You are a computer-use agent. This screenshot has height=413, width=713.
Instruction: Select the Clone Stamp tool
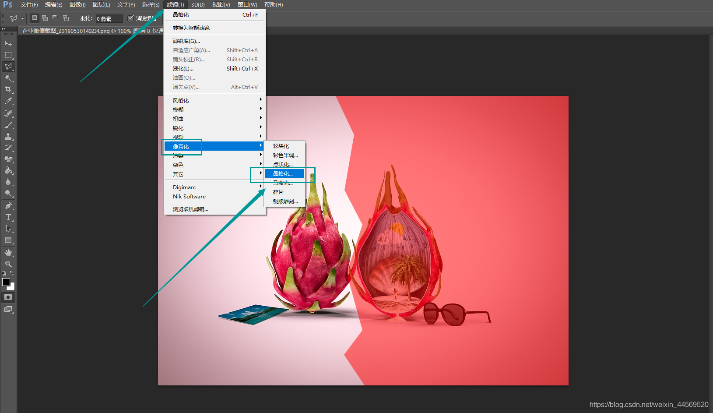tap(8, 136)
